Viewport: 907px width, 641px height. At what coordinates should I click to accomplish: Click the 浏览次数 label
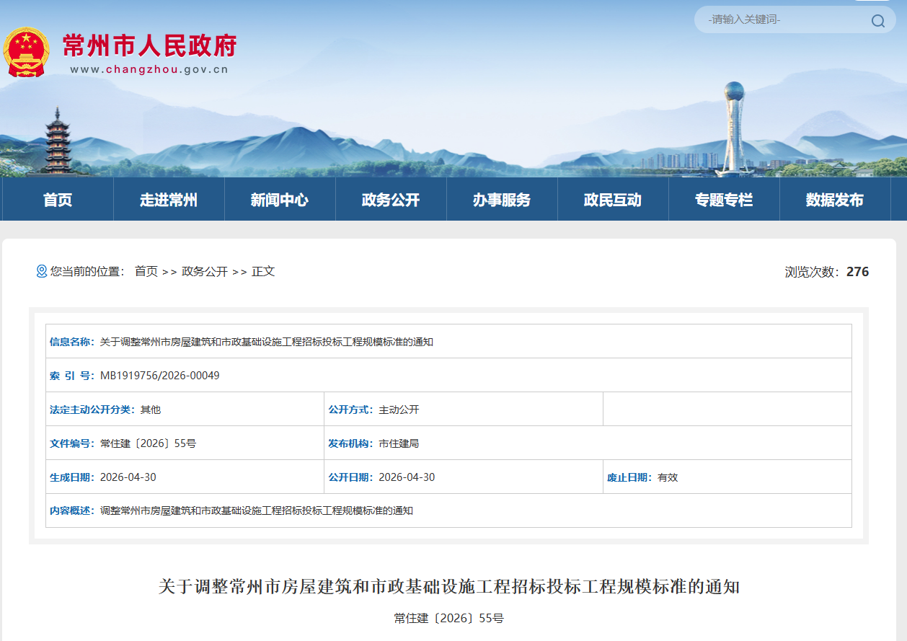812,272
